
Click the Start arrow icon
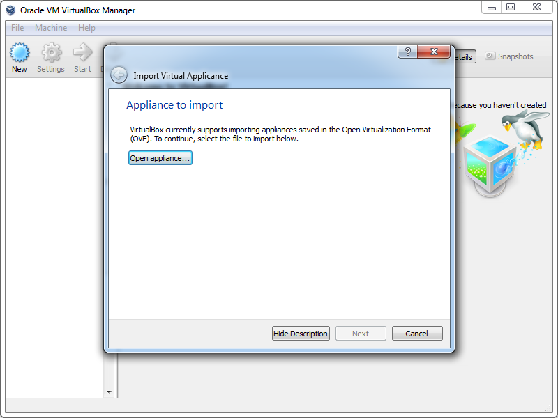(x=82, y=52)
